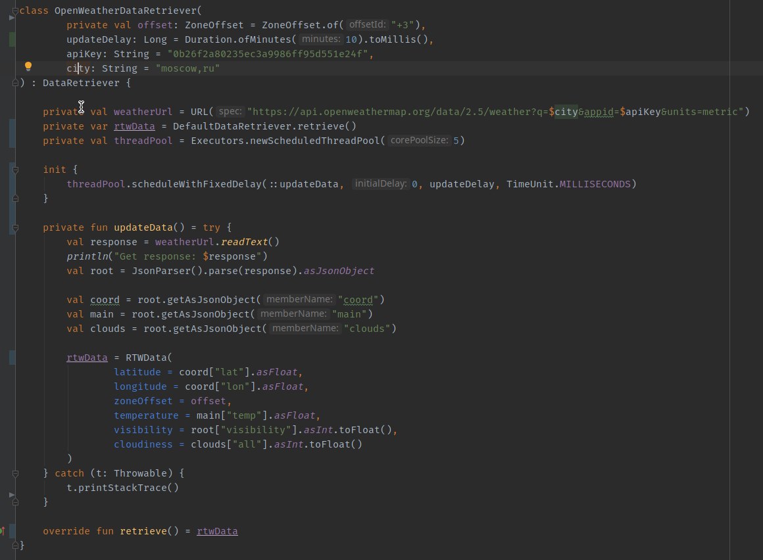Screen dimensions: 763x560
Task: Click the API key string literal
Action: coord(268,54)
